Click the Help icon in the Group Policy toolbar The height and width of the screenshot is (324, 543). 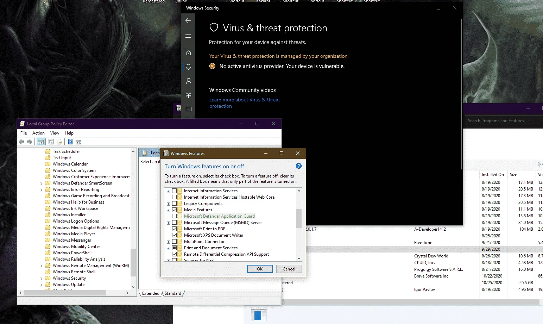(70, 142)
